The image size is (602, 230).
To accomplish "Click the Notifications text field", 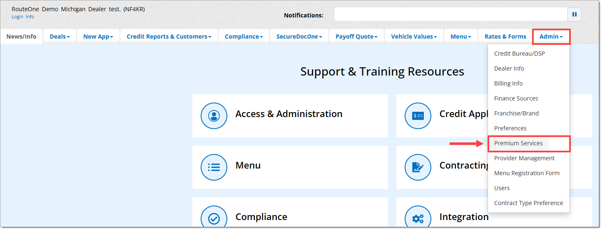I will (450, 15).
